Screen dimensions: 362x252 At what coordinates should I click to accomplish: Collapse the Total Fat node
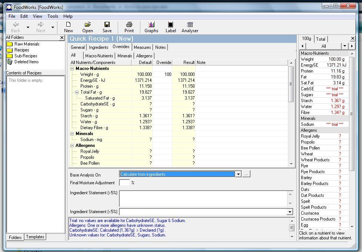(x=76, y=92)
